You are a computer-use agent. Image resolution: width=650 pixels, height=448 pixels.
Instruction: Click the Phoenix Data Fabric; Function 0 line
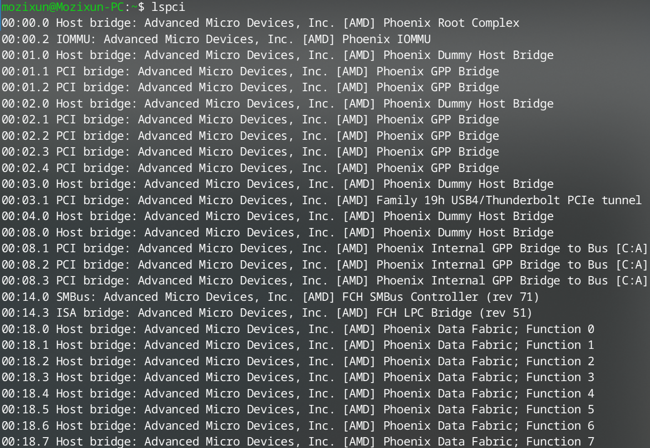coord(297,329)
